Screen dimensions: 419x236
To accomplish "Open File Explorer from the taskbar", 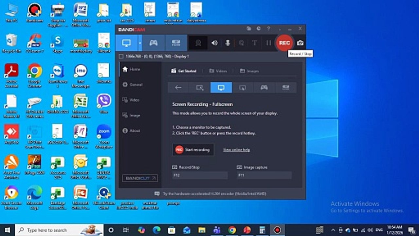I will pyautogui.click(x=202, y=230).
